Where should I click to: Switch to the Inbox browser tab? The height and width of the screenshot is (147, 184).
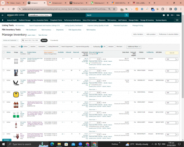click(15, 3)
